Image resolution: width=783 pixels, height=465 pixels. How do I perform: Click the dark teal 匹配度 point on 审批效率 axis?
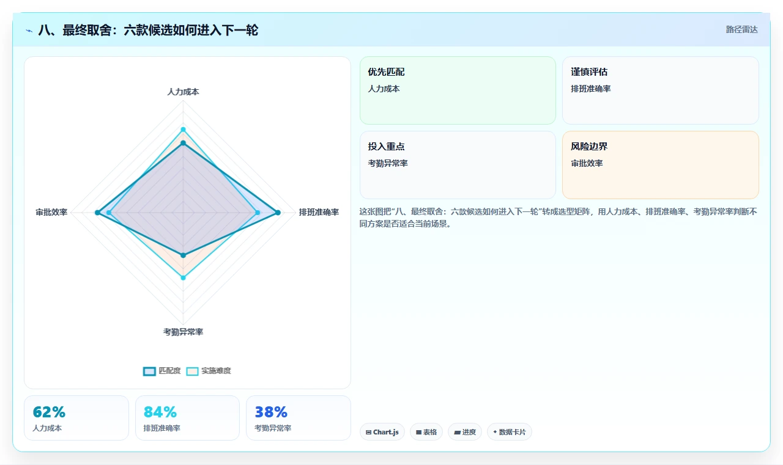point(97,213)
